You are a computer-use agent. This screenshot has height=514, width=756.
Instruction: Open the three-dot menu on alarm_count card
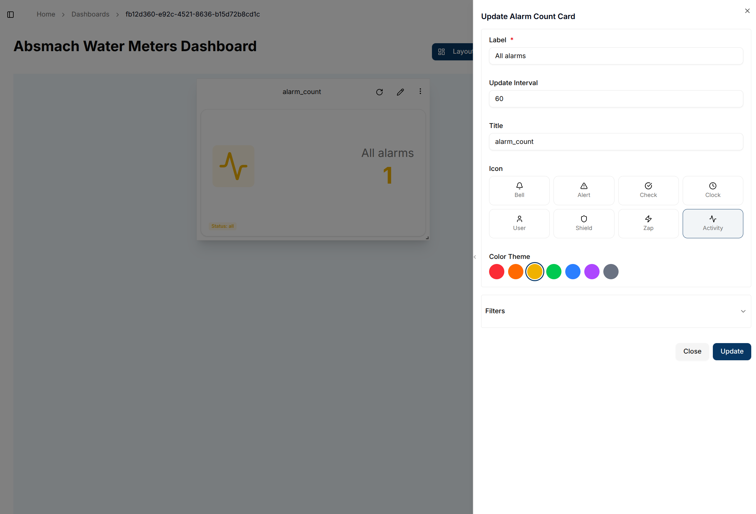click(x=420, y=91)
